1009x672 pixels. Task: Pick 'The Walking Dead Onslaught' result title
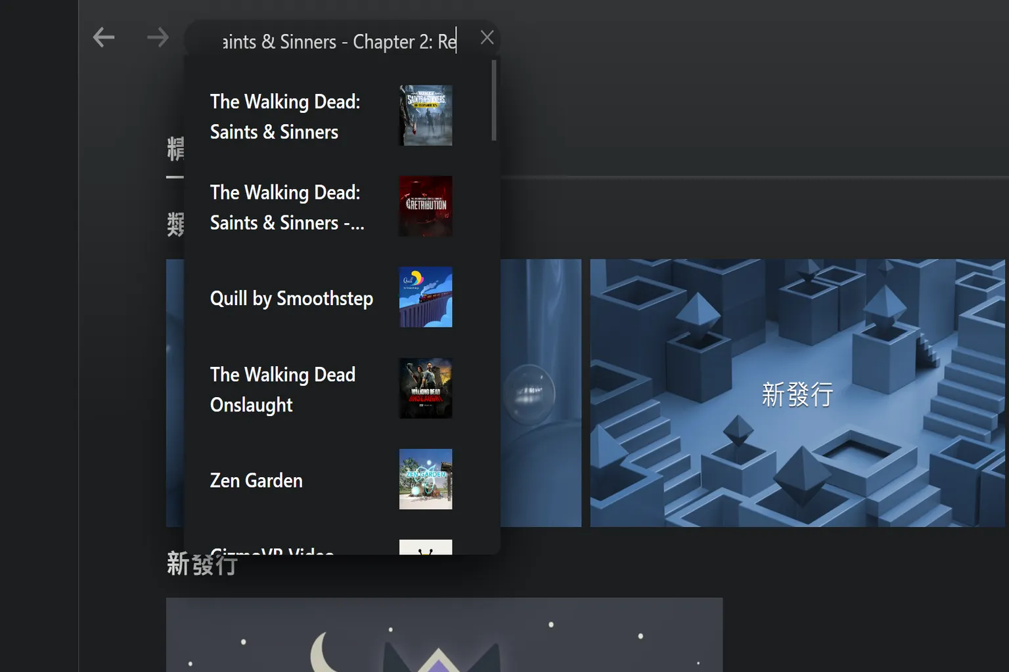[282, 389]
